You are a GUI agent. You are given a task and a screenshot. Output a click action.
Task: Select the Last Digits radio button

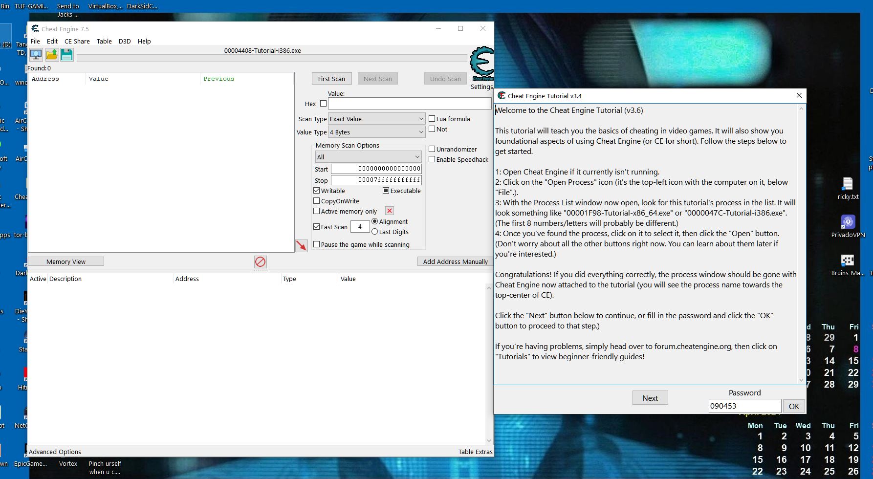pyautogui.click(x=375, y=232)
